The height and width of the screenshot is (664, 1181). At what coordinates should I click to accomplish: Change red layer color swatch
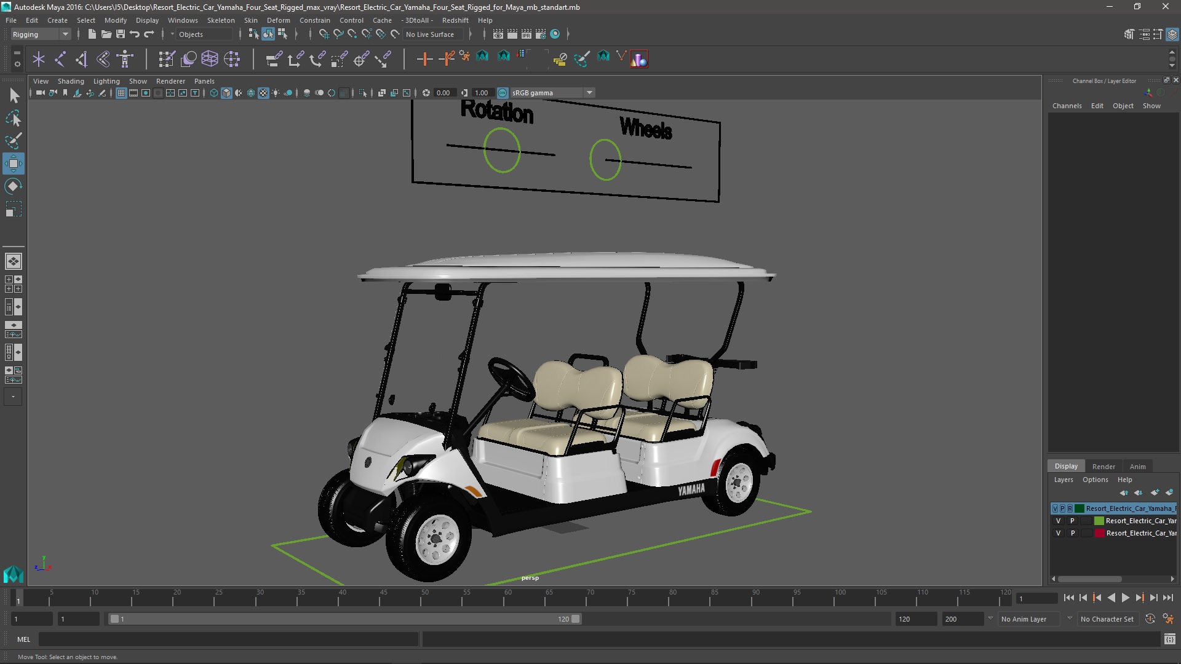1099,533
